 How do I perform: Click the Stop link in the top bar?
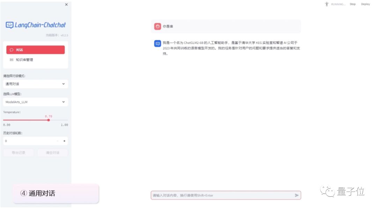353,4
